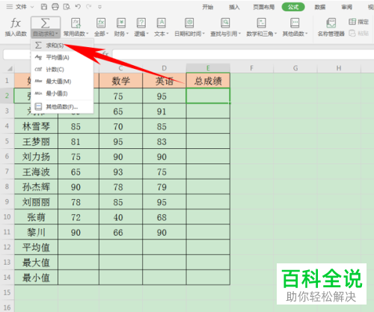Click the Define name (指定) button

point(358,22)
